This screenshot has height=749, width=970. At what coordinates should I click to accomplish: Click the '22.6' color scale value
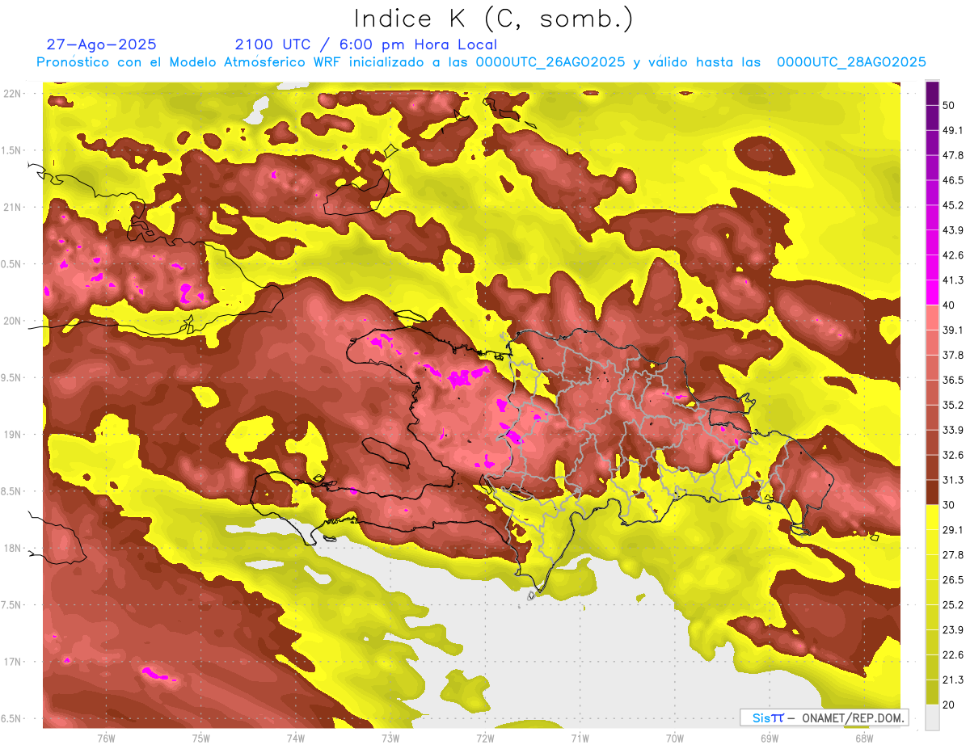(x=952, y=655)
